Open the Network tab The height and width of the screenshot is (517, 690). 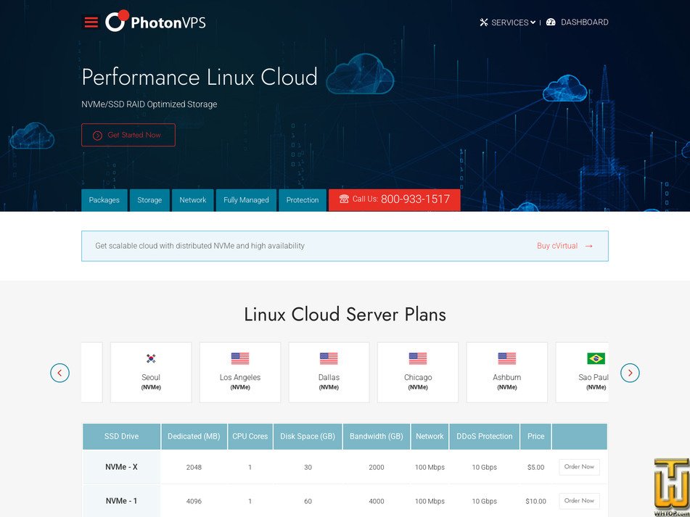pyautogui.click(x=193, y=200)
